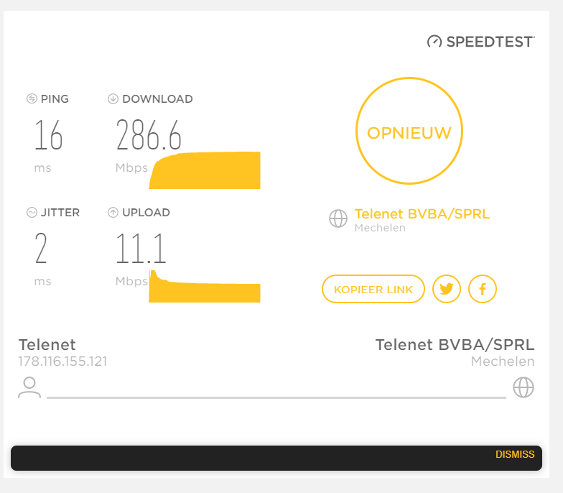Open the yellow Telenet BVBA/SPRL server link
This screenshot has width=563, height=493.
tap(422, 214)
